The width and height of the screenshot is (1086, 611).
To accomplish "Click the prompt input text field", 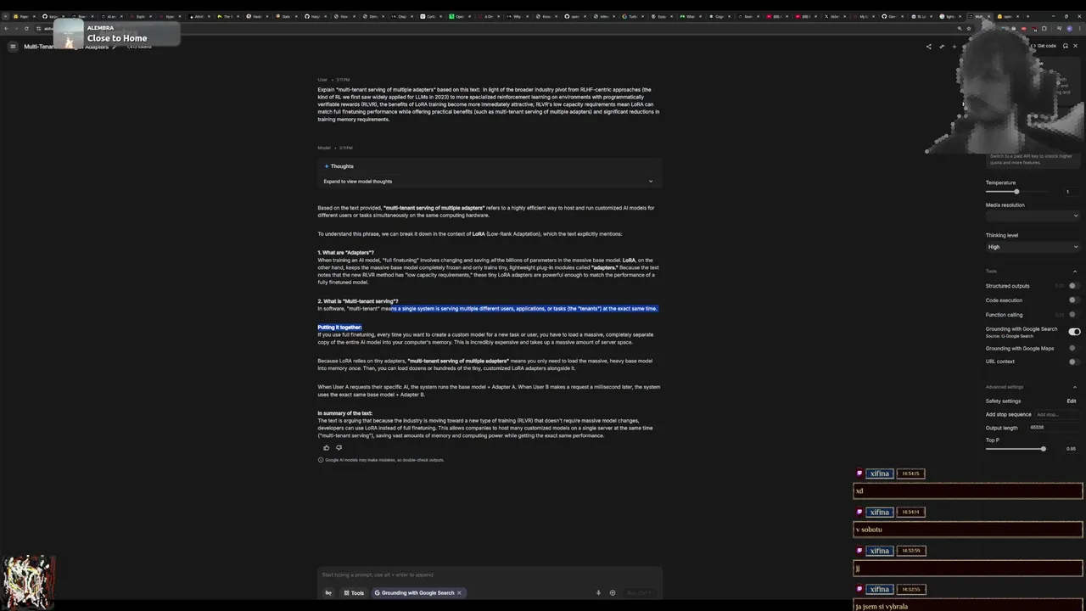I will (489, 575).
